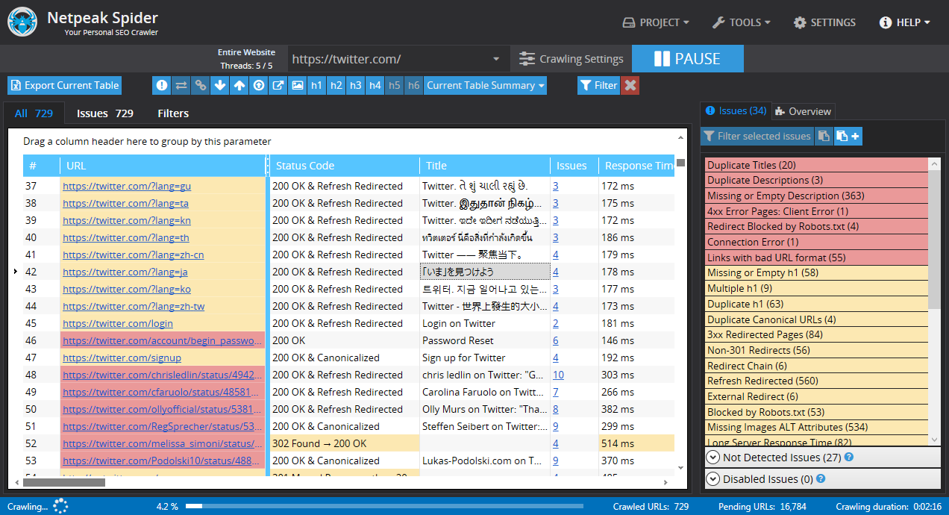The height and width of the screenshot is (515, 949).
Task: Open the https://twitter.com/?lang=gu link
Action: 127,186
